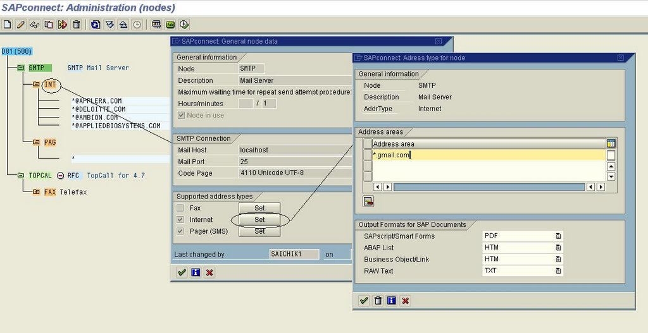Screen dimensions: 648x333
Task: Click horizontal scrollbar track of address table
Action: tap(489, 187)
